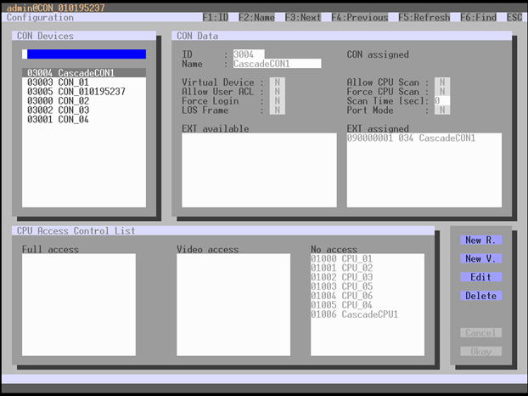Toggle the Force CPU Scan value
This screenshot has width=528, height=396.
[442, 91]
